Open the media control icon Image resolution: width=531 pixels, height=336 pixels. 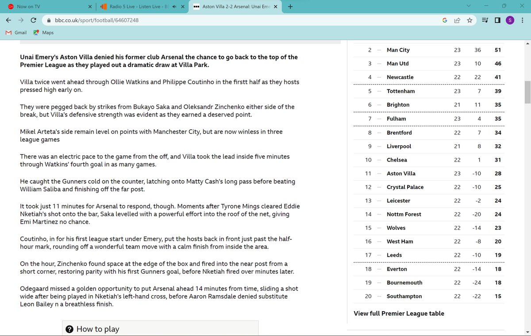click(485, 20)
